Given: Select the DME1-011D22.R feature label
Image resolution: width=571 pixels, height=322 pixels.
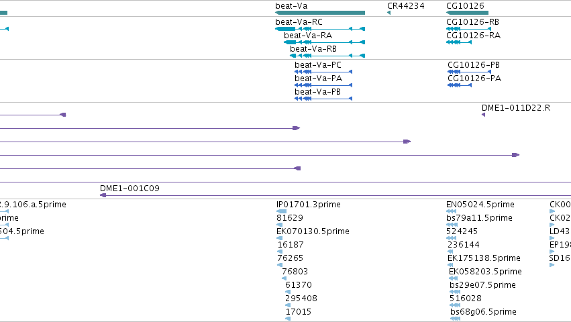Looking at the screenshot, I should [x=516, y=108].
